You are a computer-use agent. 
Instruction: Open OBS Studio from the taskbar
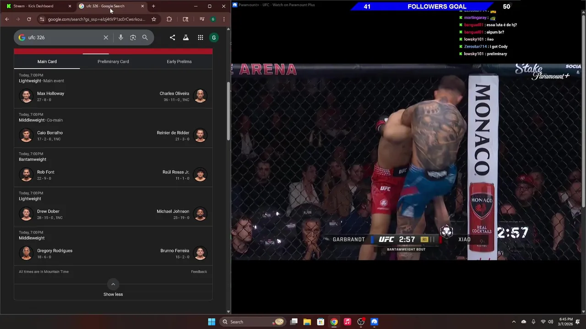(361, 322)
